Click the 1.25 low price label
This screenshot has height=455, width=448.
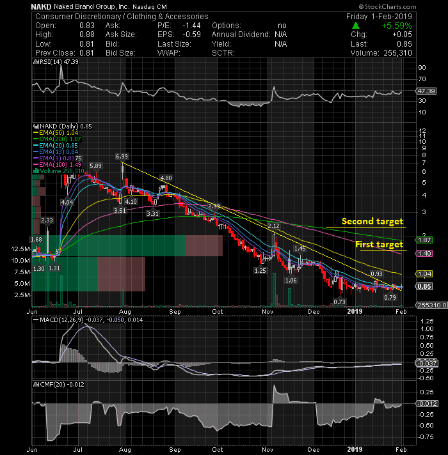coord(260,271)
